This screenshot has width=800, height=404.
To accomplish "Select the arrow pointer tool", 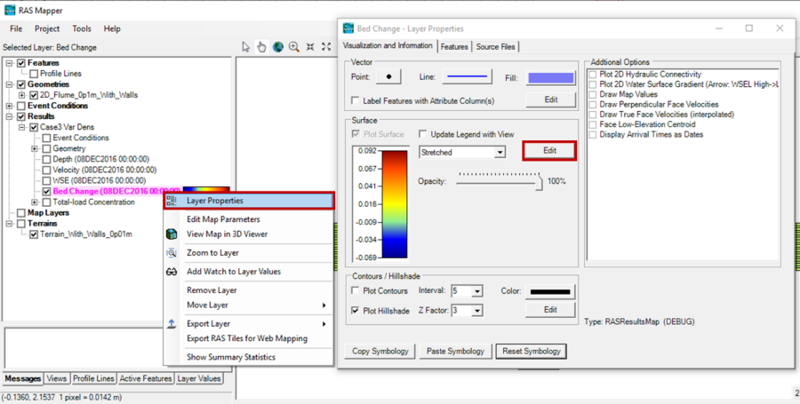I will 246,47.
